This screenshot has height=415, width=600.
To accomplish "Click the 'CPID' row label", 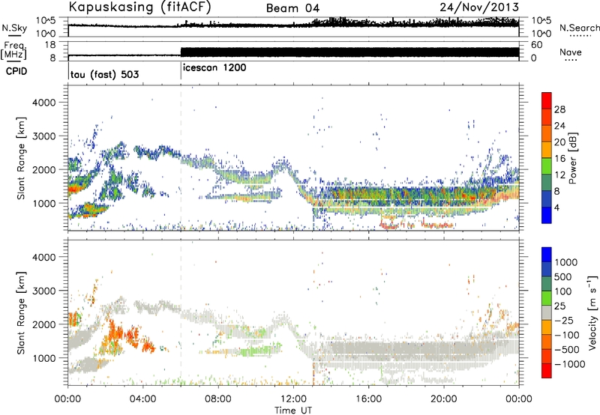I will pyautogui.click(x=16, y=71).
